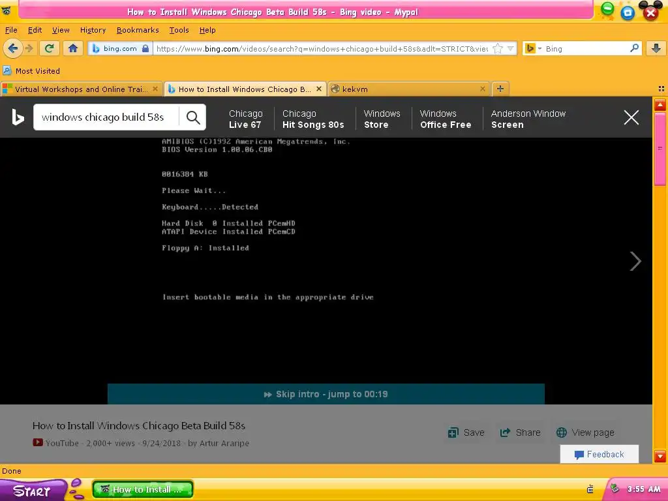Click the tray icon next to the clock
This screenshot has width=668, height=501.
pos(615,489)
